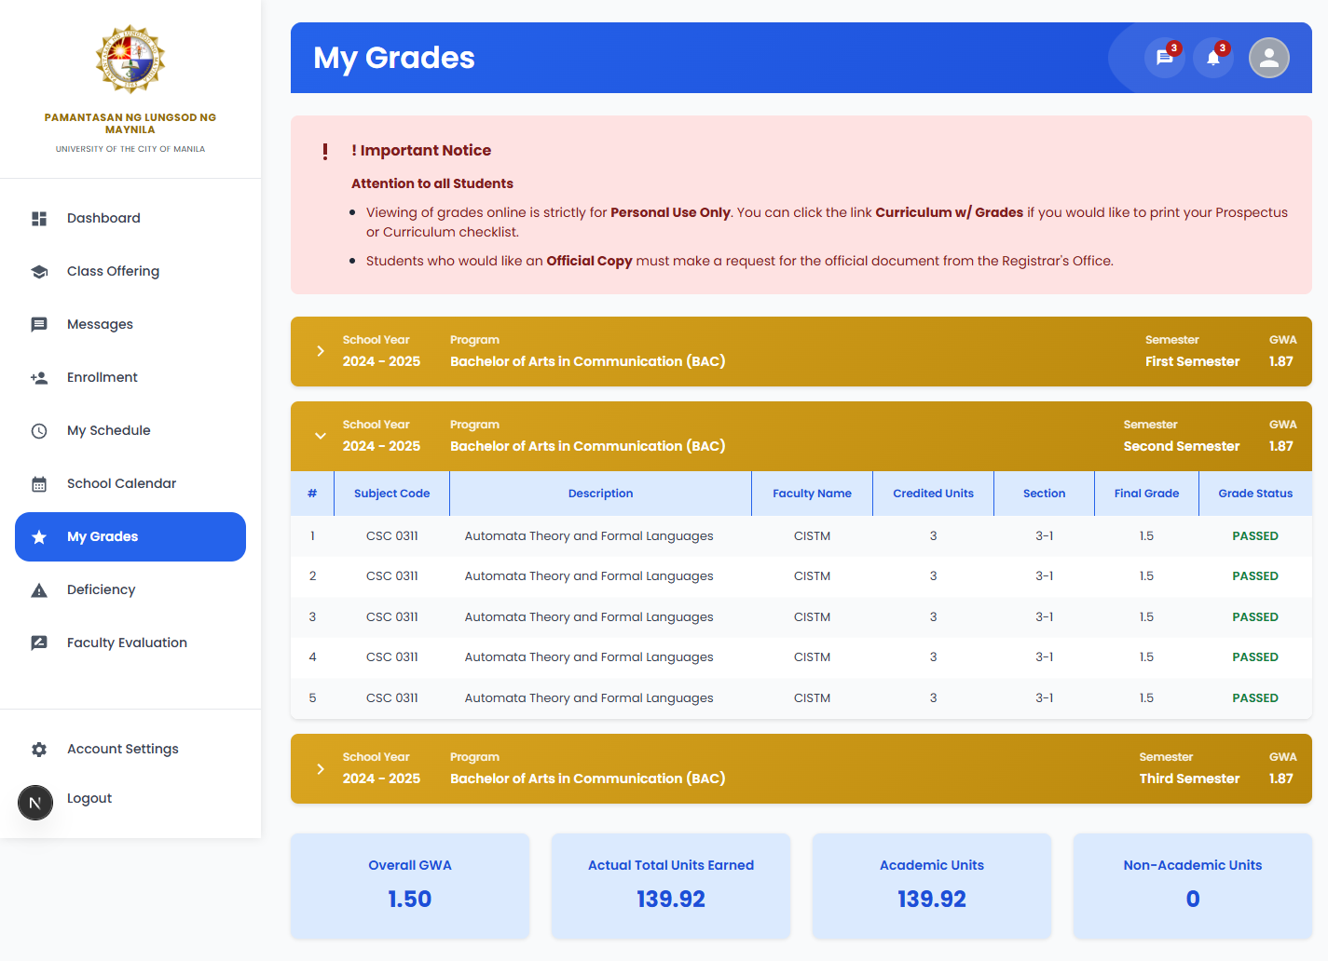Click section 3-1 in row 4
Image resolution: width=1328 pixels, height=961 pixels.
coord(1044,657)
